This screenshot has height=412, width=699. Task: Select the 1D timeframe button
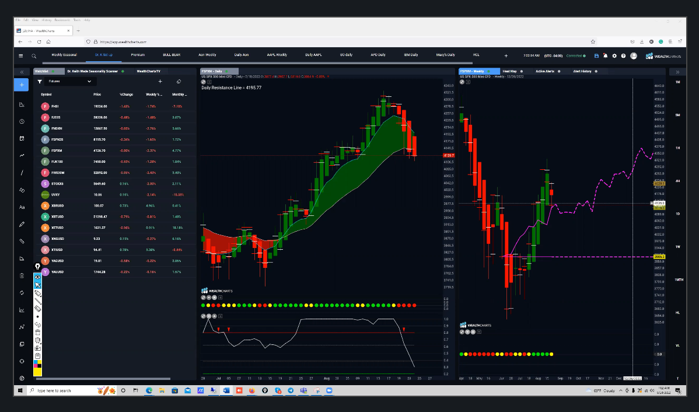[x=677, y=214]
